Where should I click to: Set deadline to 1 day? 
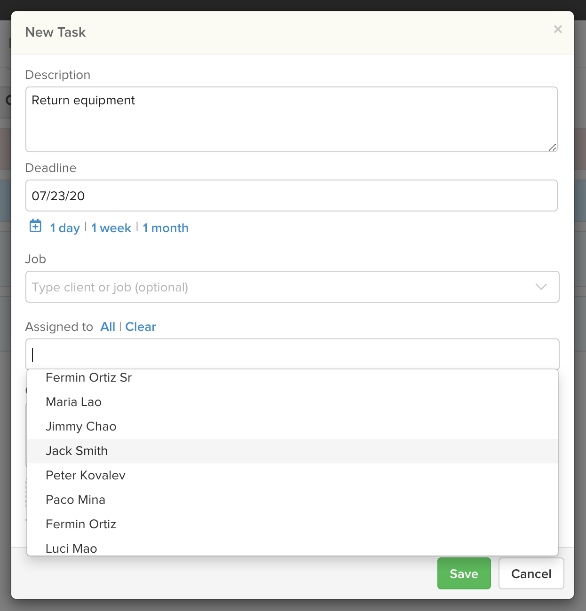(65, 228)
